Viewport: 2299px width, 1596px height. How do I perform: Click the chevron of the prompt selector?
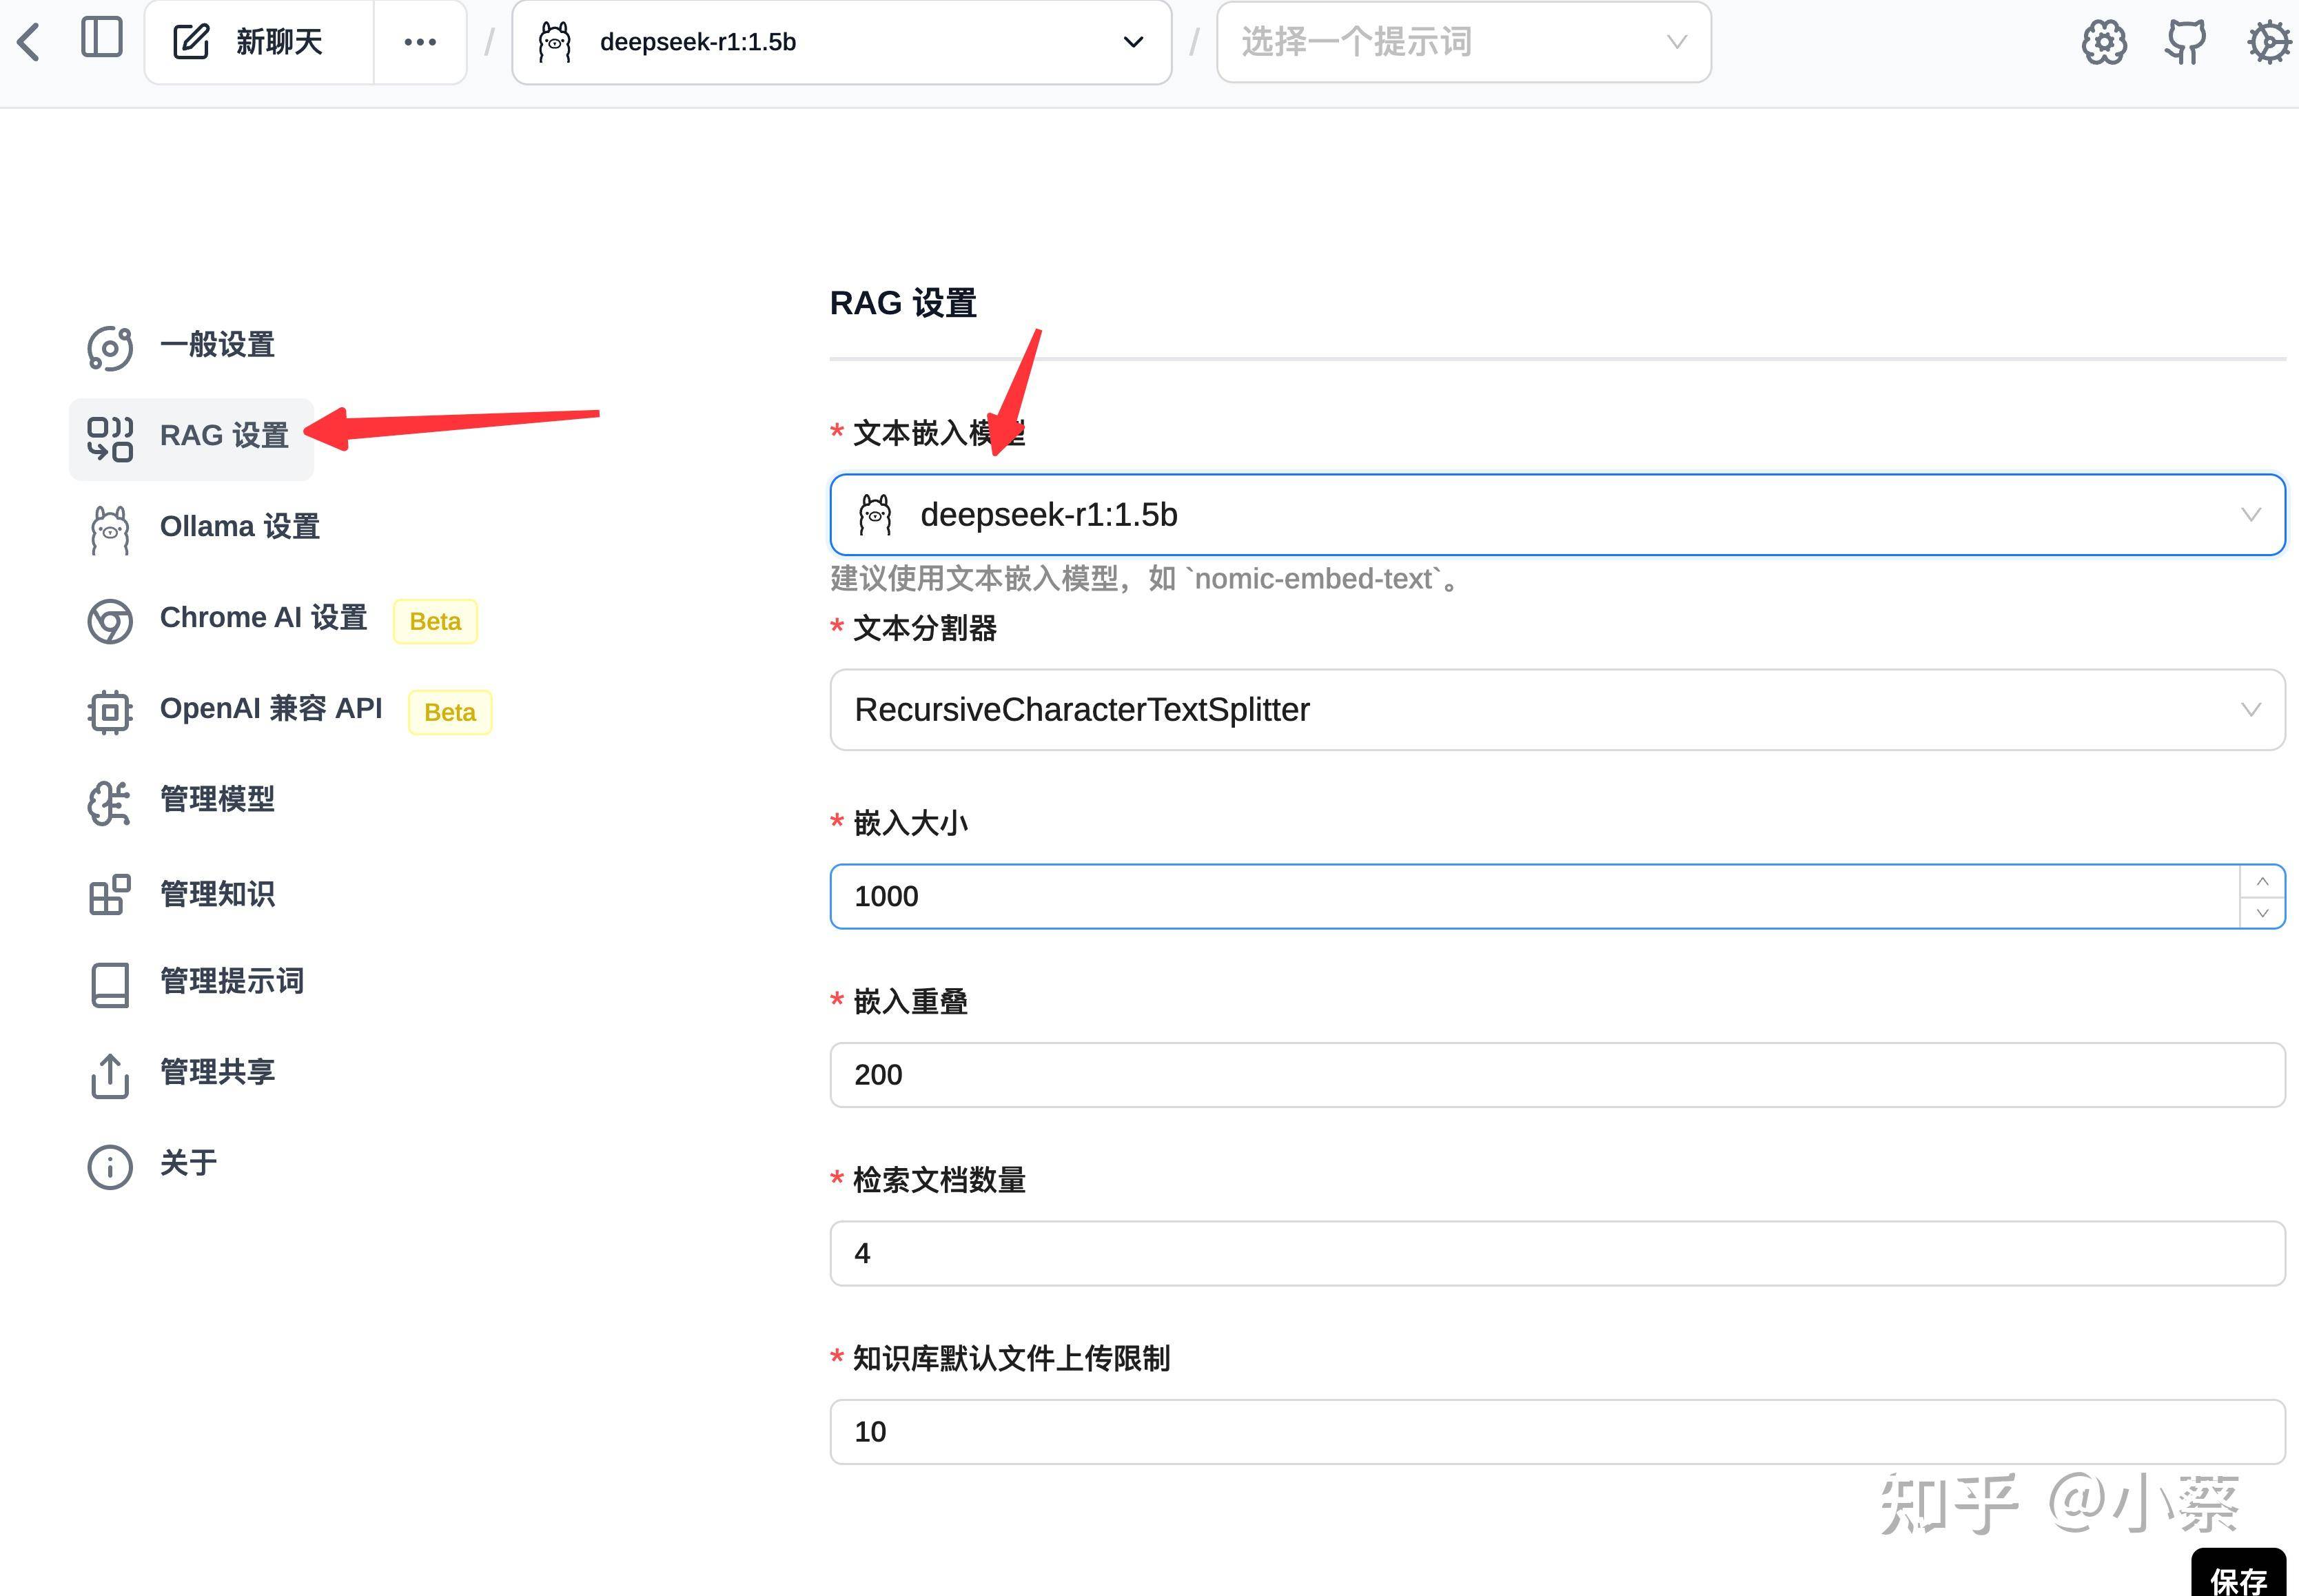[x=1677, y=42]
